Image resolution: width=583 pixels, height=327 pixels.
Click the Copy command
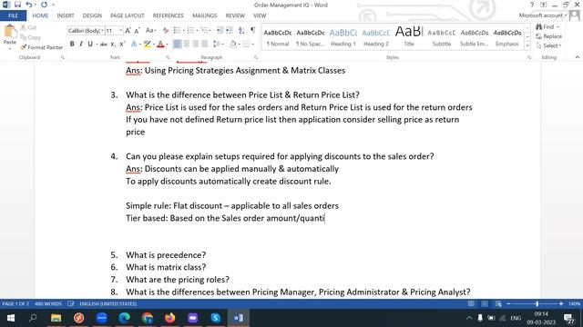click(x=30, y=37)
